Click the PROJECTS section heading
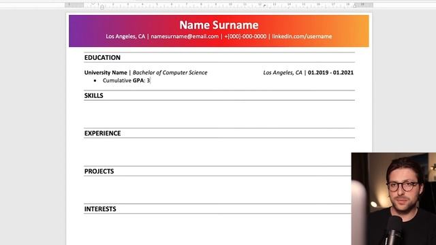This screenshot has width=436, height=245. click(x=99, y=171)
